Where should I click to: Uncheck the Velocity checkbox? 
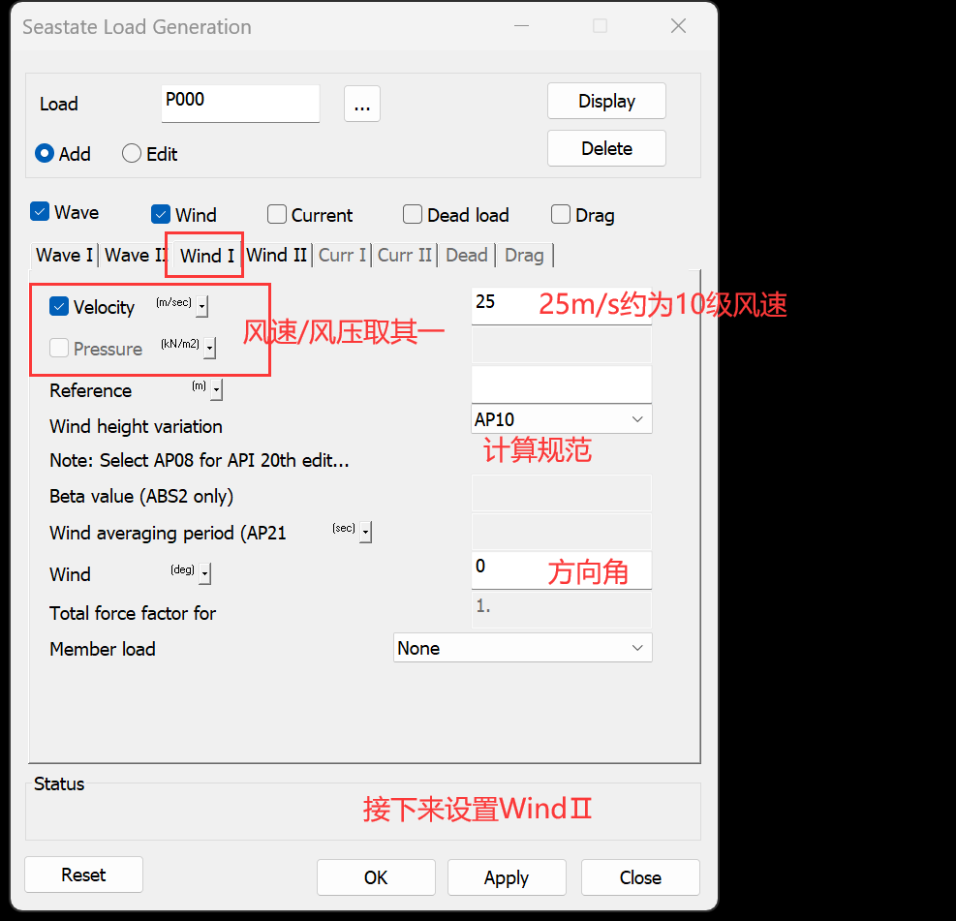click(x=59, y=307)
